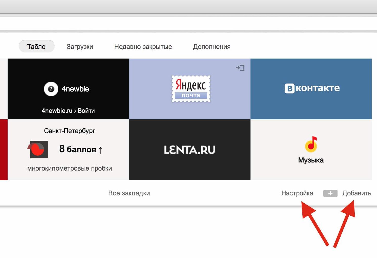This screenshot has height=258, width=377.
Task: Click the Яндекс Музыка note icon
Action: coord(311,144)
